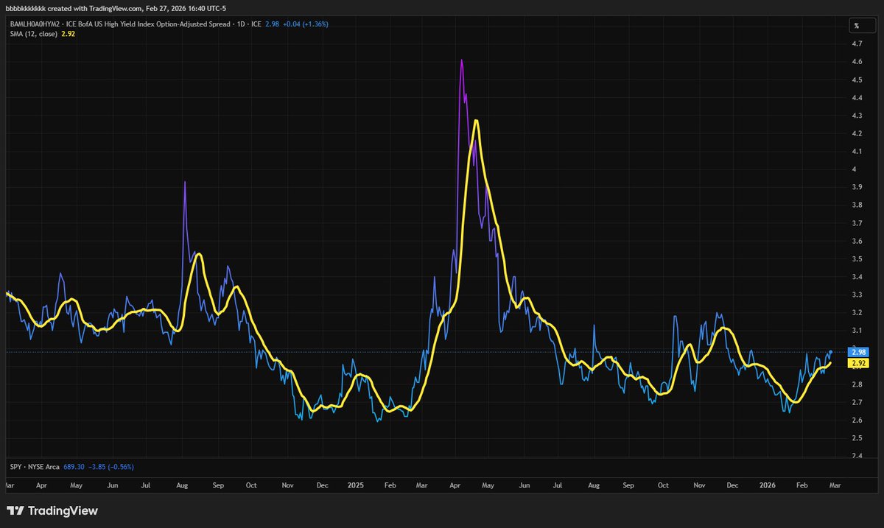Viewport: 884px width, 528px height.
Task: Click the yellow 2.92 SMA axis label
Action: 857,363
